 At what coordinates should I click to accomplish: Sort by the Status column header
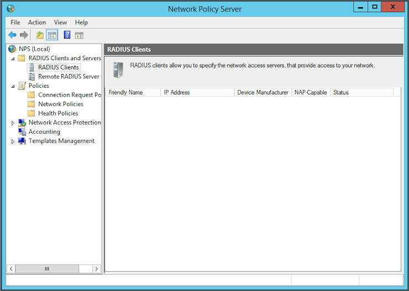pos(362,92)
